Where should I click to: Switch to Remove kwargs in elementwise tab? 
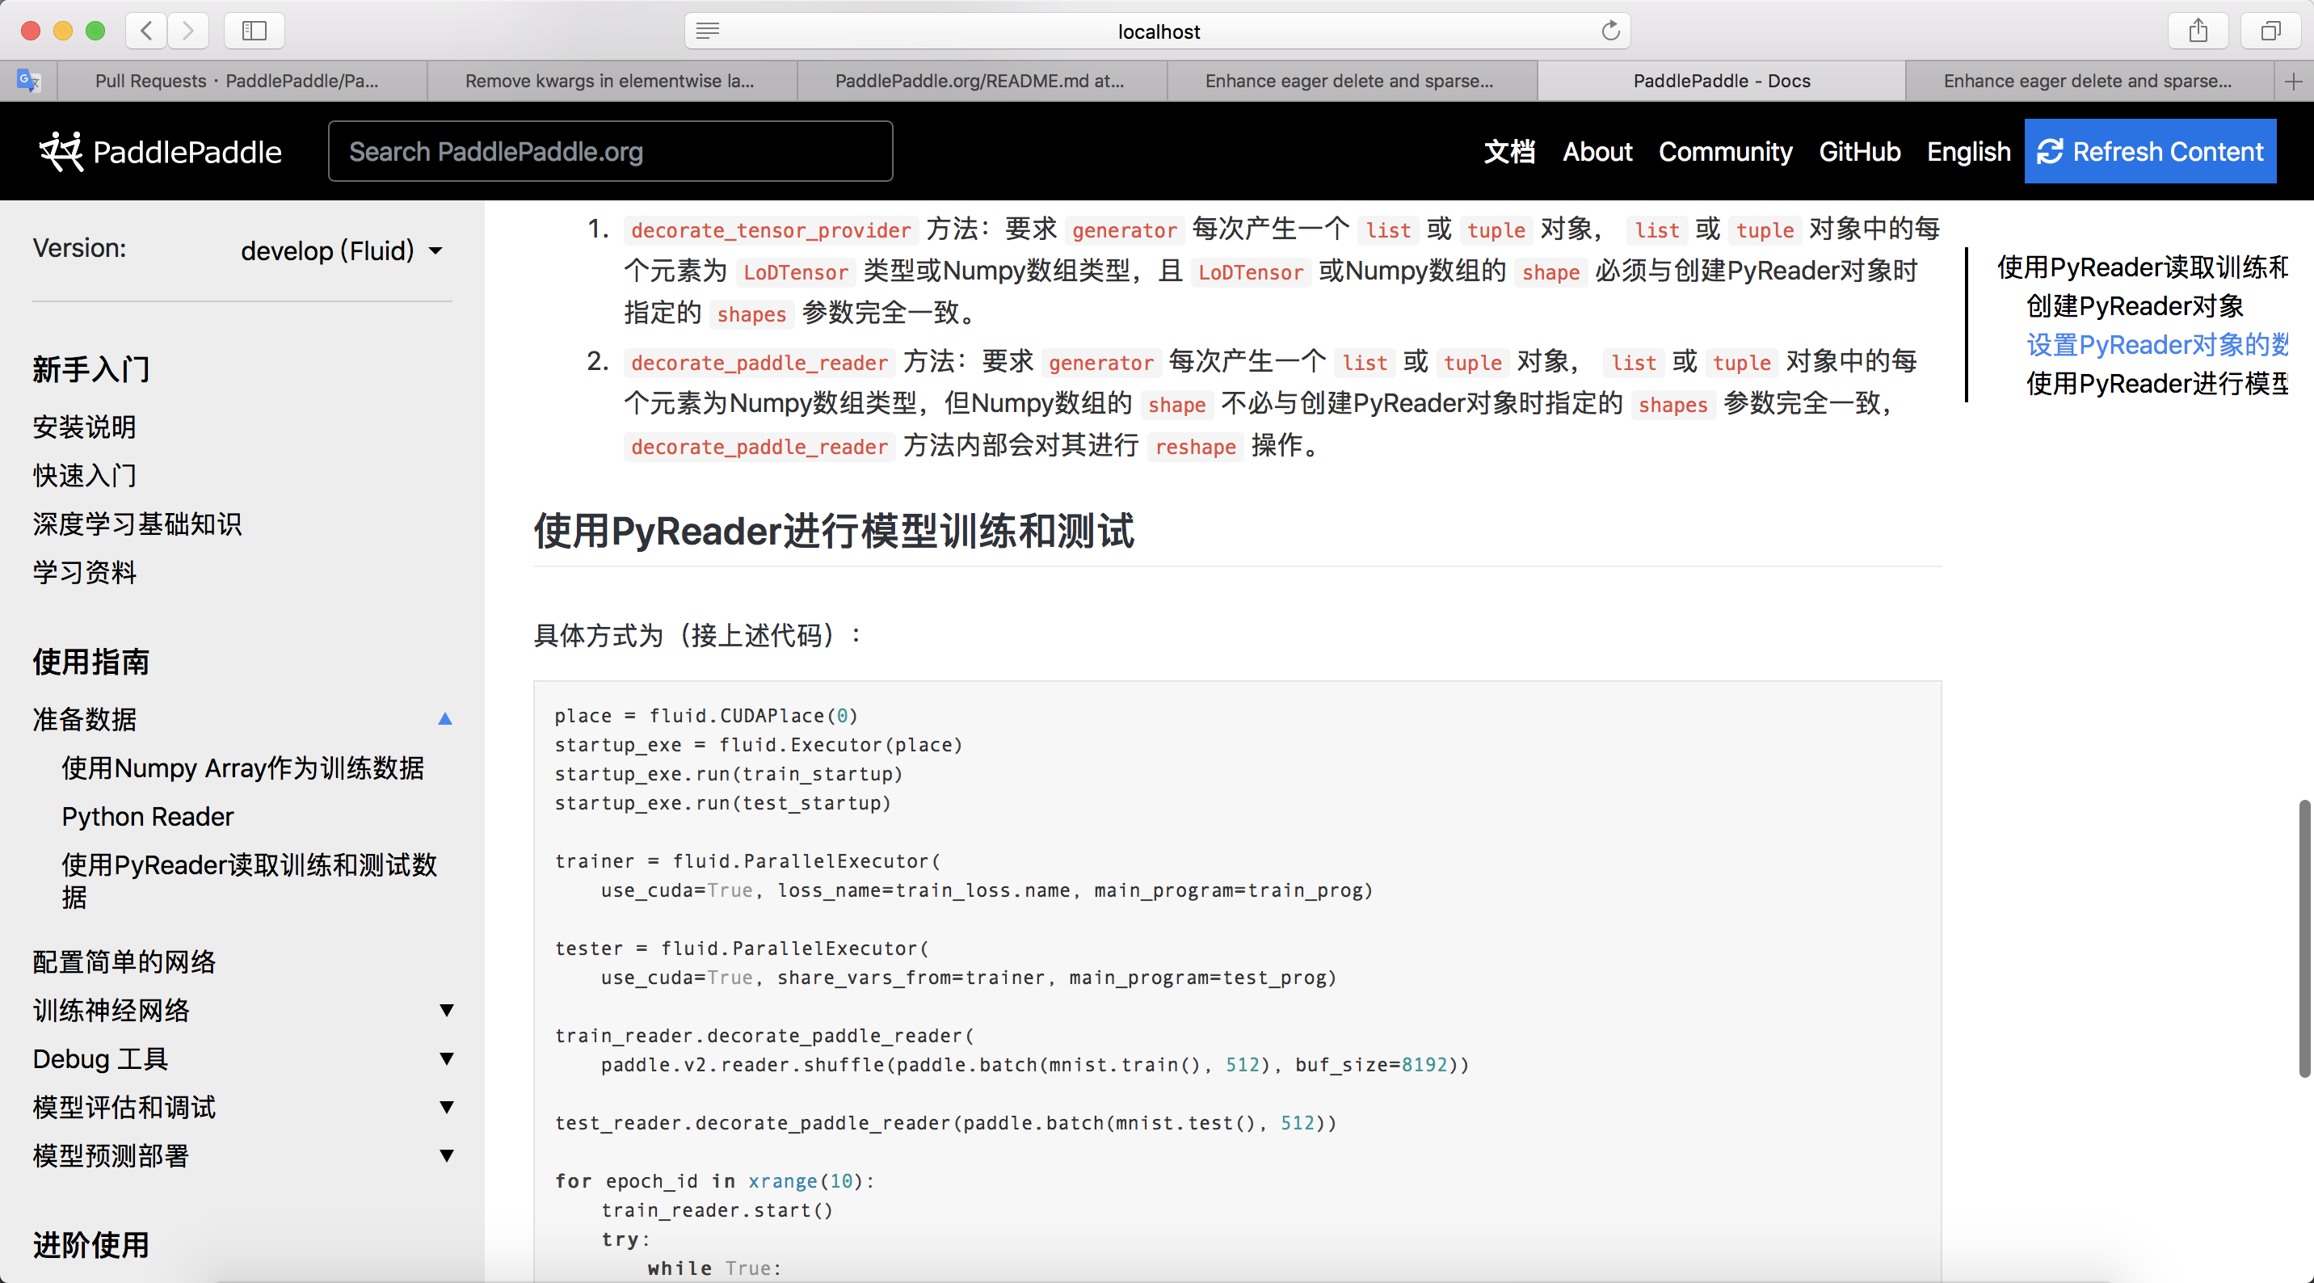[610, 81]
